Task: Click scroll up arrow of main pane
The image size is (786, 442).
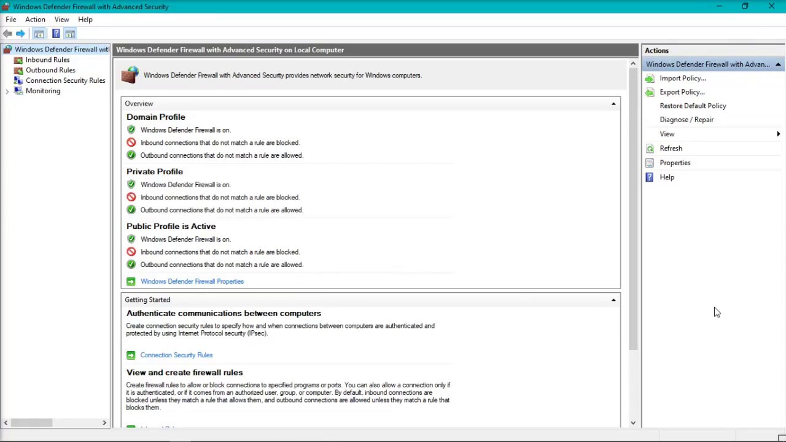Action: (x=633, y=64)
